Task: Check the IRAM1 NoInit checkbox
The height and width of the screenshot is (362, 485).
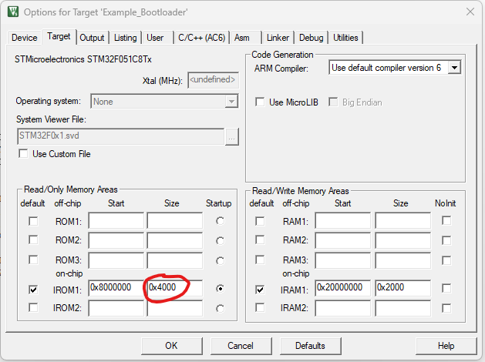Action: [x=446, y=288]
